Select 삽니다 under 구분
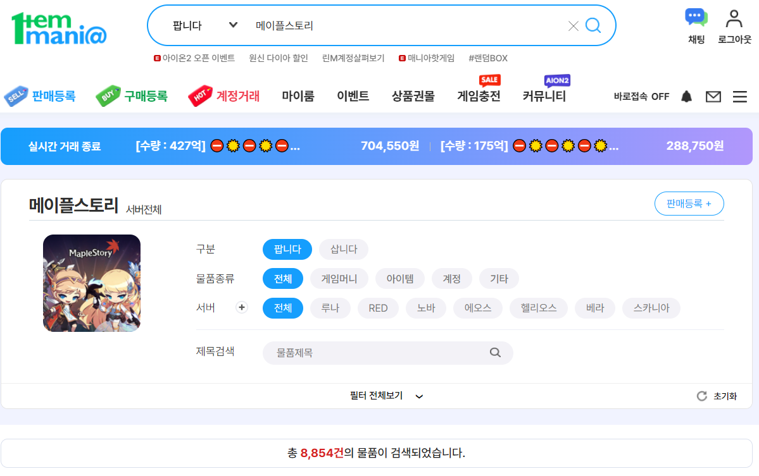The image size is (759, 476). (x=343, y=249)
